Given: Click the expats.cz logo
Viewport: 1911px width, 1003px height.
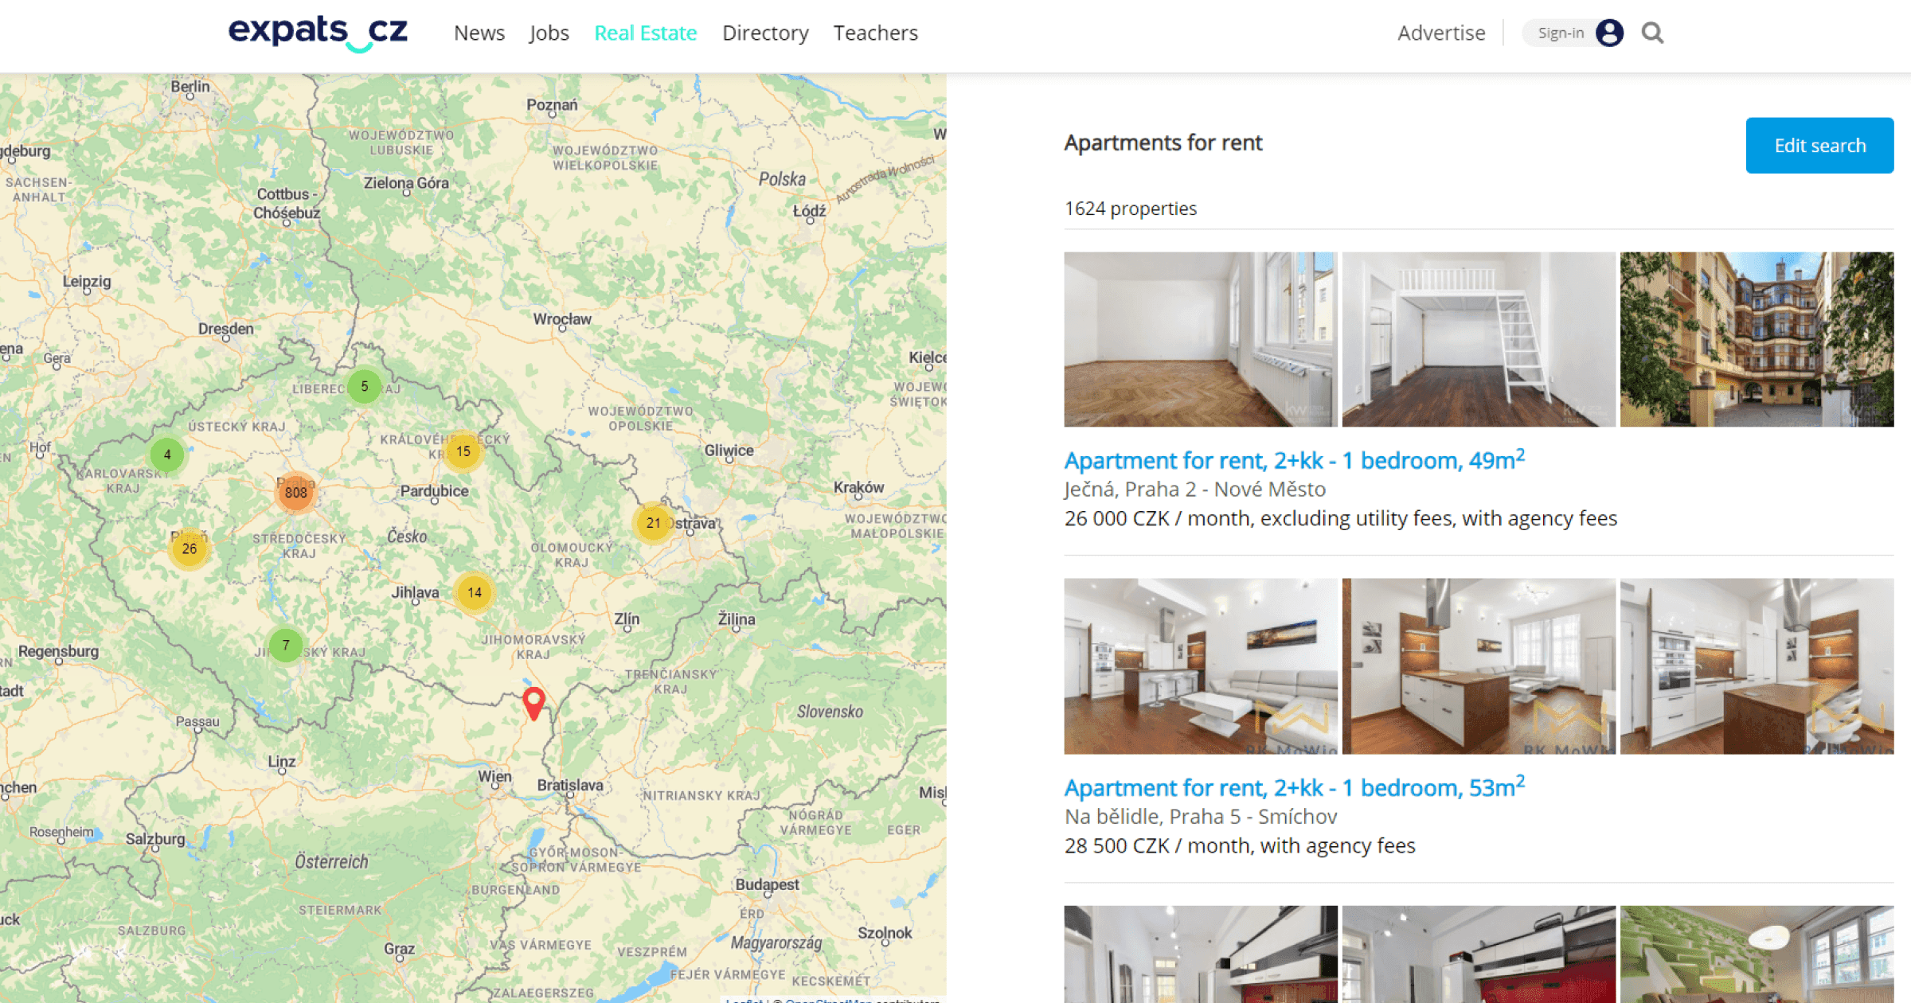Looking at the screenshot, I should pos(318,33).
